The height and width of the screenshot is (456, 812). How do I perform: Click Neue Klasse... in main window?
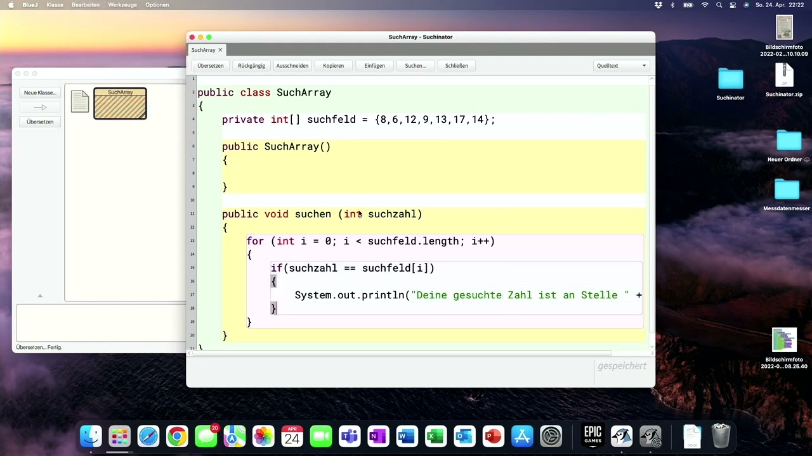pyautogui.click(x=40, y=92)
